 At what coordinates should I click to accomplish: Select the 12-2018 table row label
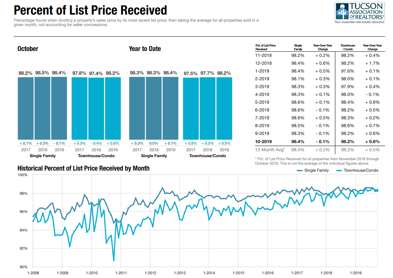pos(263,63)
